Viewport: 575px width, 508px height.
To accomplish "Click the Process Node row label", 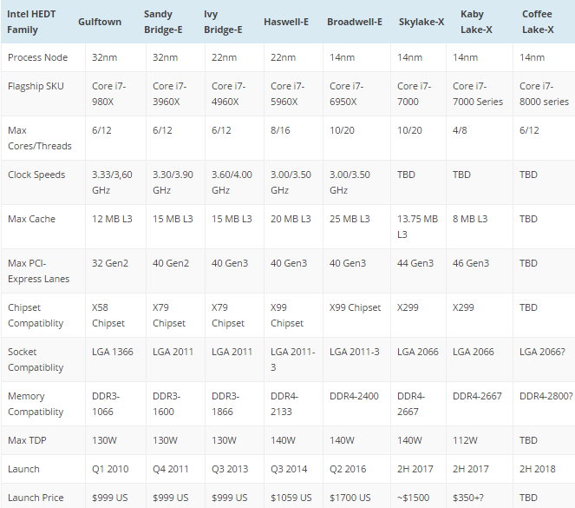I will (x=38, y=57).
